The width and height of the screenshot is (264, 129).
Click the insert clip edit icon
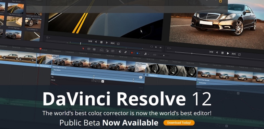[x=101, y=50]
